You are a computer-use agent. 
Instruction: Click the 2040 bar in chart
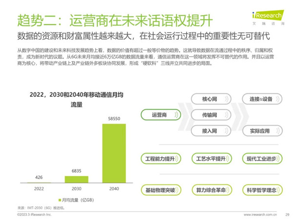coord(114,153)
